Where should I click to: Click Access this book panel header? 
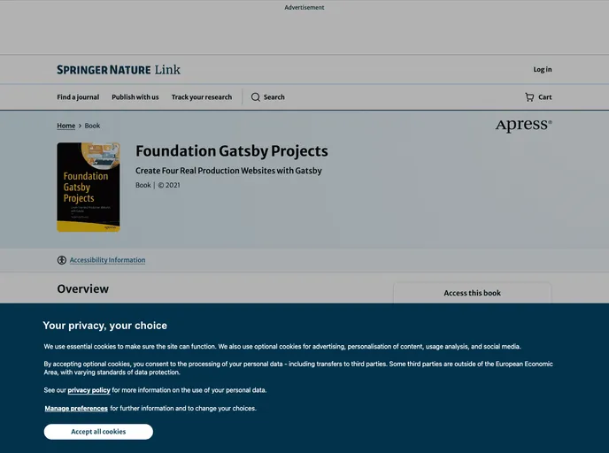pyautogui.click(x=473, y=293)
